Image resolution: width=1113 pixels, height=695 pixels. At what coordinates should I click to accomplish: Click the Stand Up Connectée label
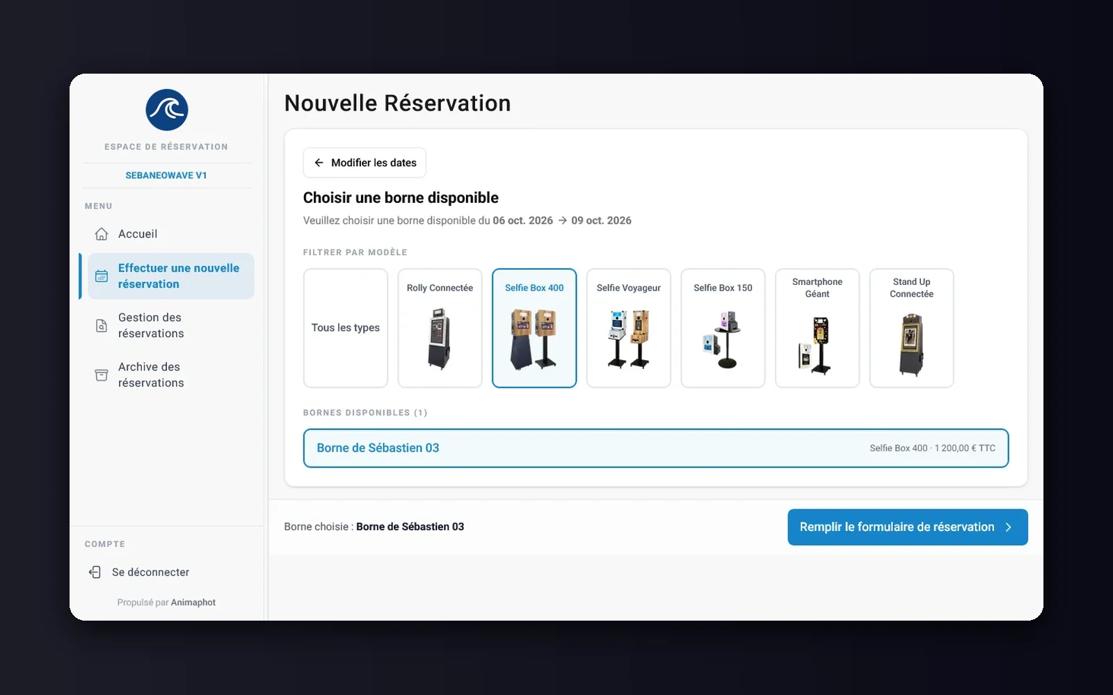point(911,288)
